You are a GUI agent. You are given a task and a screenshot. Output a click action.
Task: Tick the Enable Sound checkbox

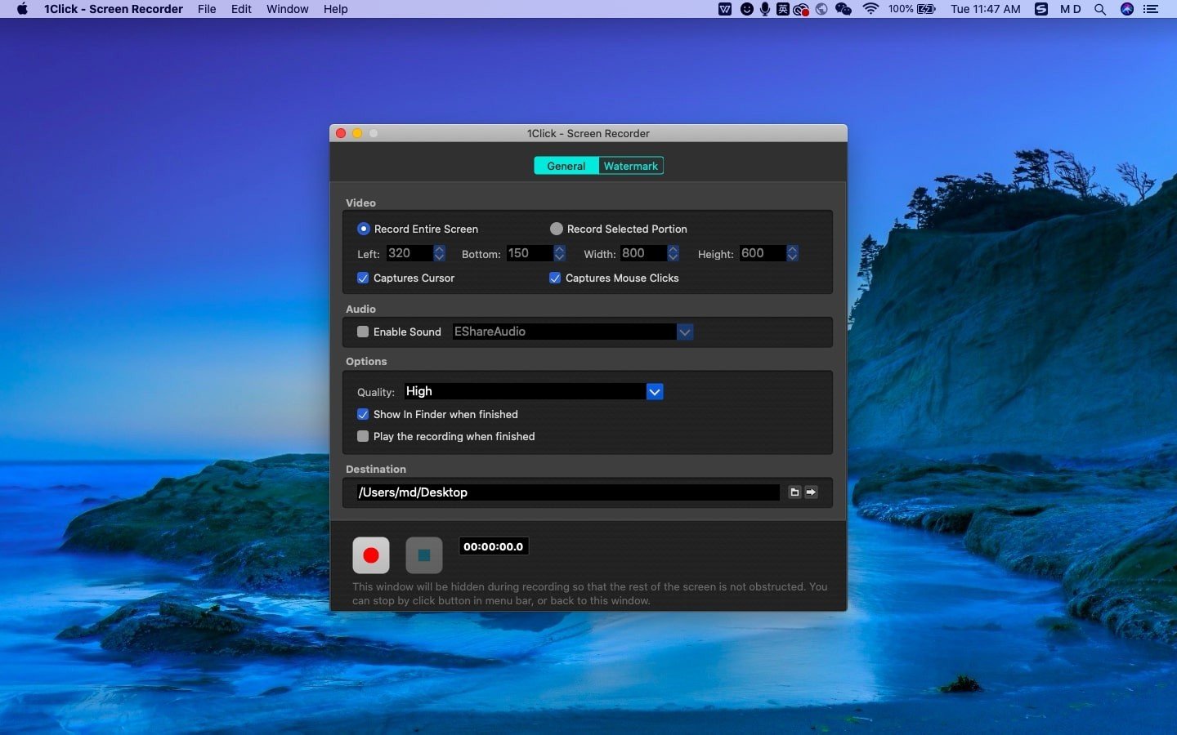(363, 332)
